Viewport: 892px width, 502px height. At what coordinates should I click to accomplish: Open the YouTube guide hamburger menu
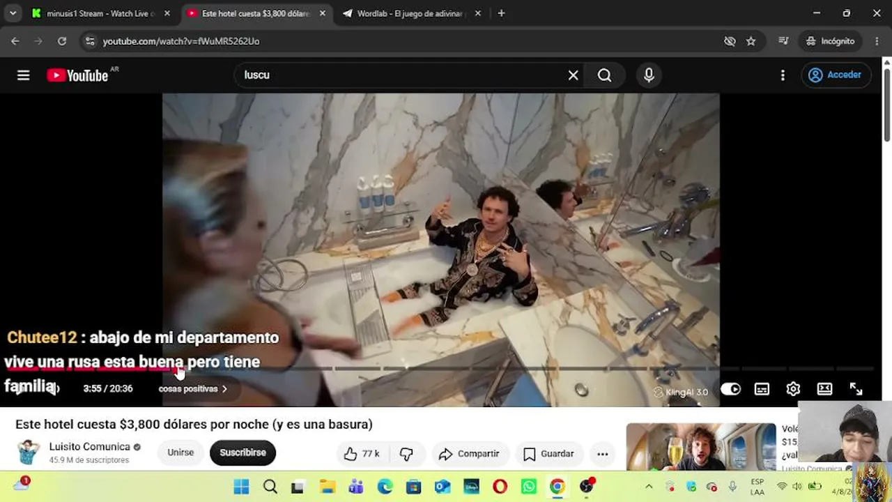(x=24, y=75)
